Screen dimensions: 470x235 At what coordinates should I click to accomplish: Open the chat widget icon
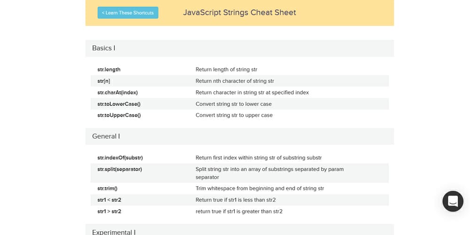pos(453,201)
